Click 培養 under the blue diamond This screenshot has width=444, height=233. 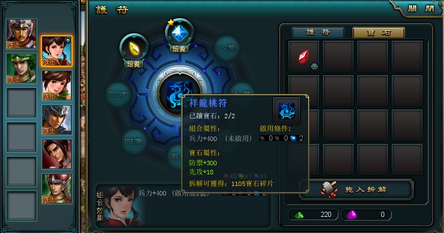click(x=179, y=49)
